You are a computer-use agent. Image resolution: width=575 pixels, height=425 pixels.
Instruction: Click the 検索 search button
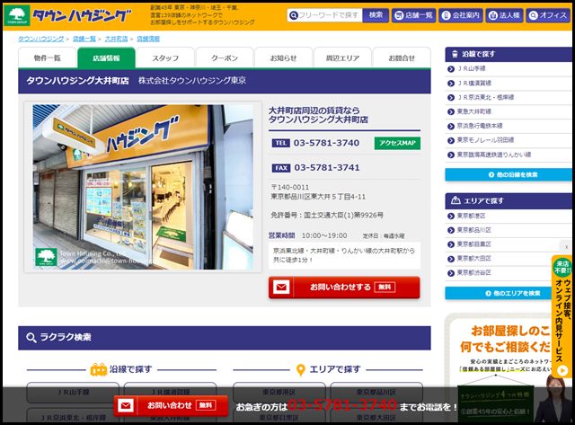pyautogui.click(x=376, y=15)
